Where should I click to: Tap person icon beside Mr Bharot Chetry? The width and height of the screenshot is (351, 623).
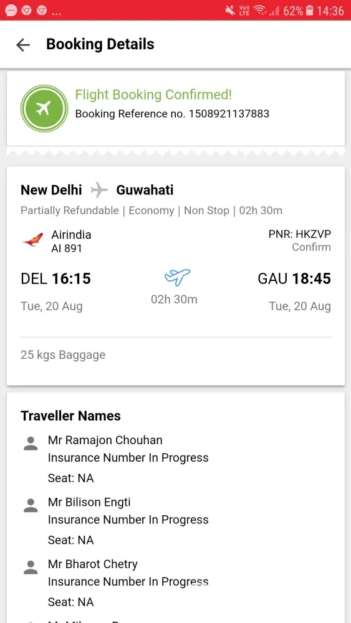[x=31, y=567]
